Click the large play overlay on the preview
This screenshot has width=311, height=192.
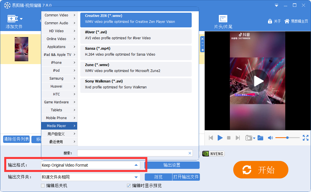258,81
